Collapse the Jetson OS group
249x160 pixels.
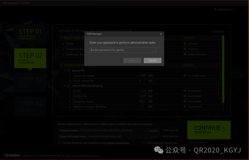click(64, 71)
